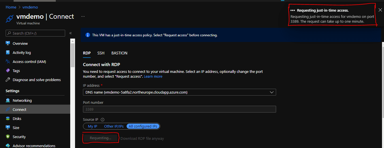Click the Advisor recommendations cloud icon
This screenshot has height=148, width=384.
pos(8,146)
